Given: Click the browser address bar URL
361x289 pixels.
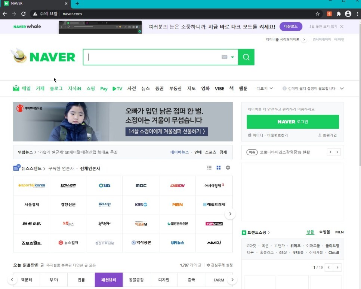Looking at the screenshot, I should pos(72,14).
